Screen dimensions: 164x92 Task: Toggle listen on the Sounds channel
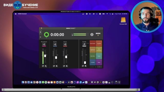pyautogui.click(x=83, y=66)
